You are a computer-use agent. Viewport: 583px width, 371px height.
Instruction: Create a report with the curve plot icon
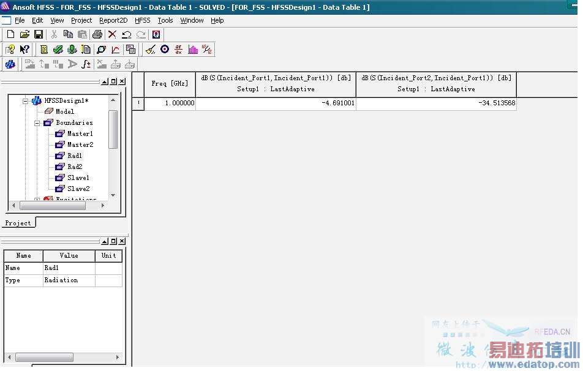[x=116, y=50]
